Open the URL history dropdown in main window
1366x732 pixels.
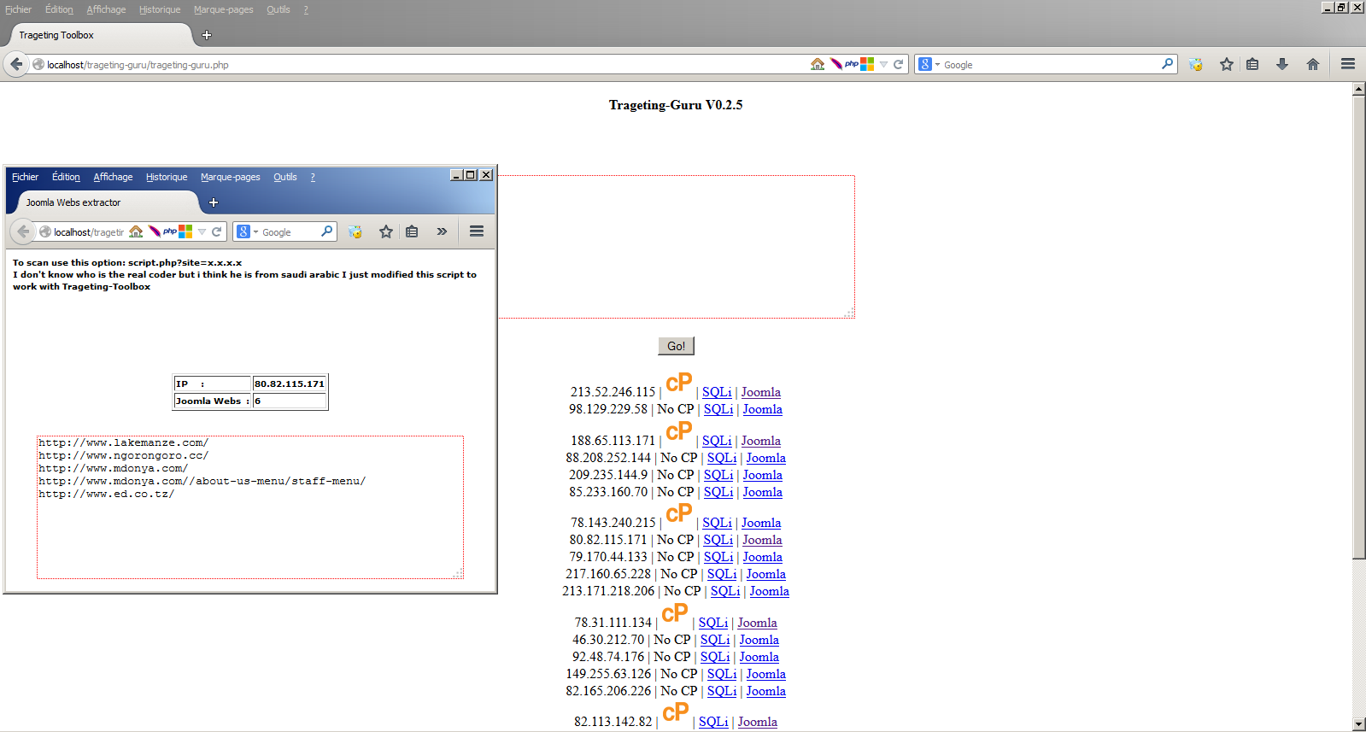click(x=883, y=64)
